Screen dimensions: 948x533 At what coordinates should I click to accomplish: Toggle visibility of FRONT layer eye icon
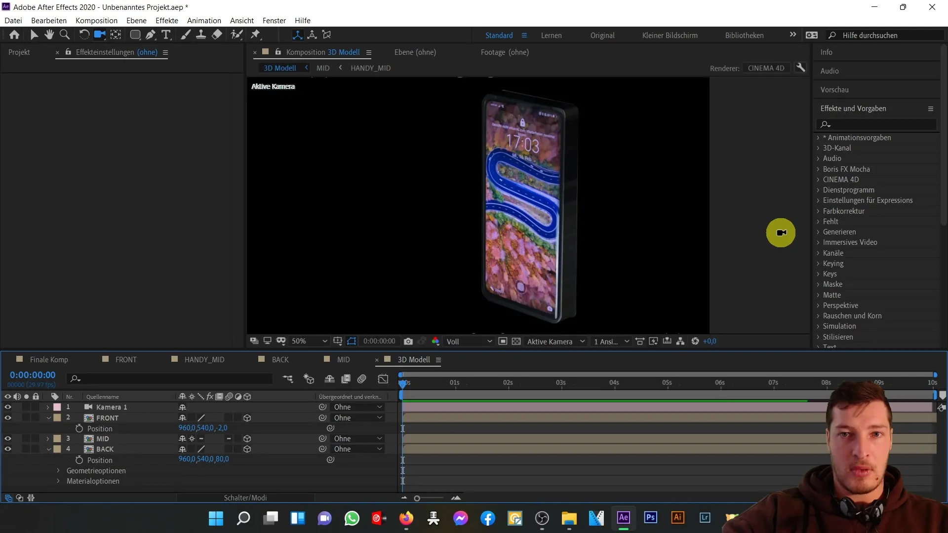coord(7,418)
